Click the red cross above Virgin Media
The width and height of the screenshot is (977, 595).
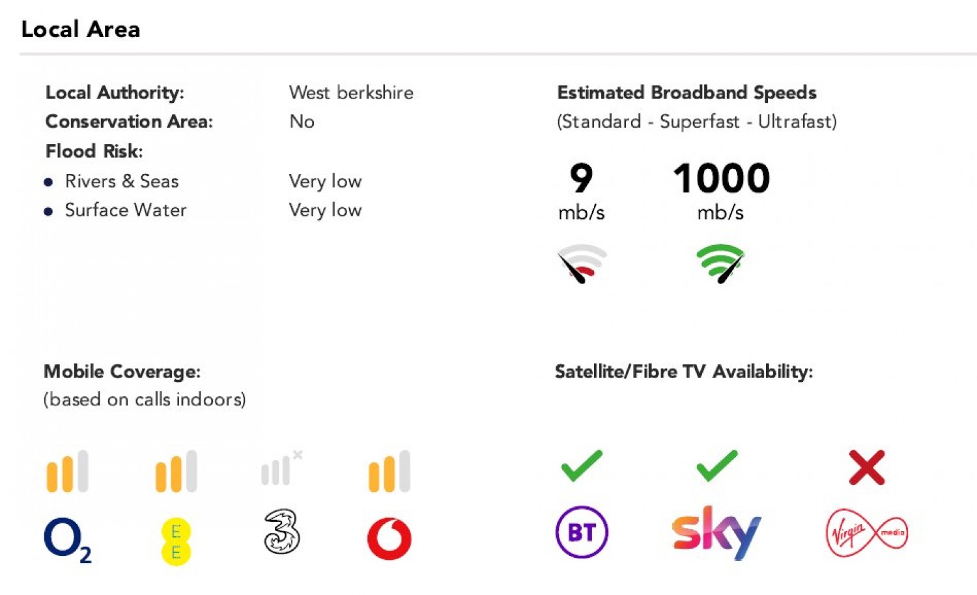(x=867, y=467)
